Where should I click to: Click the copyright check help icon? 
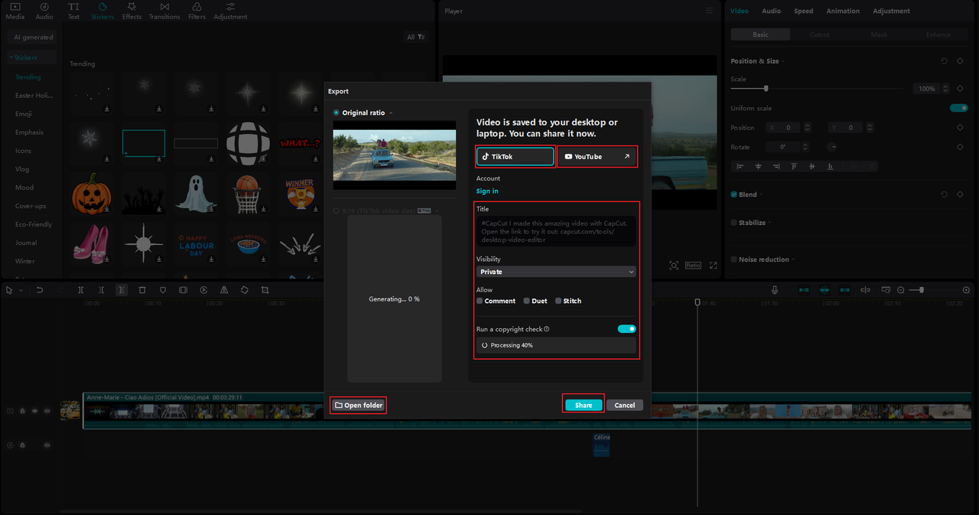click(547, 329)
